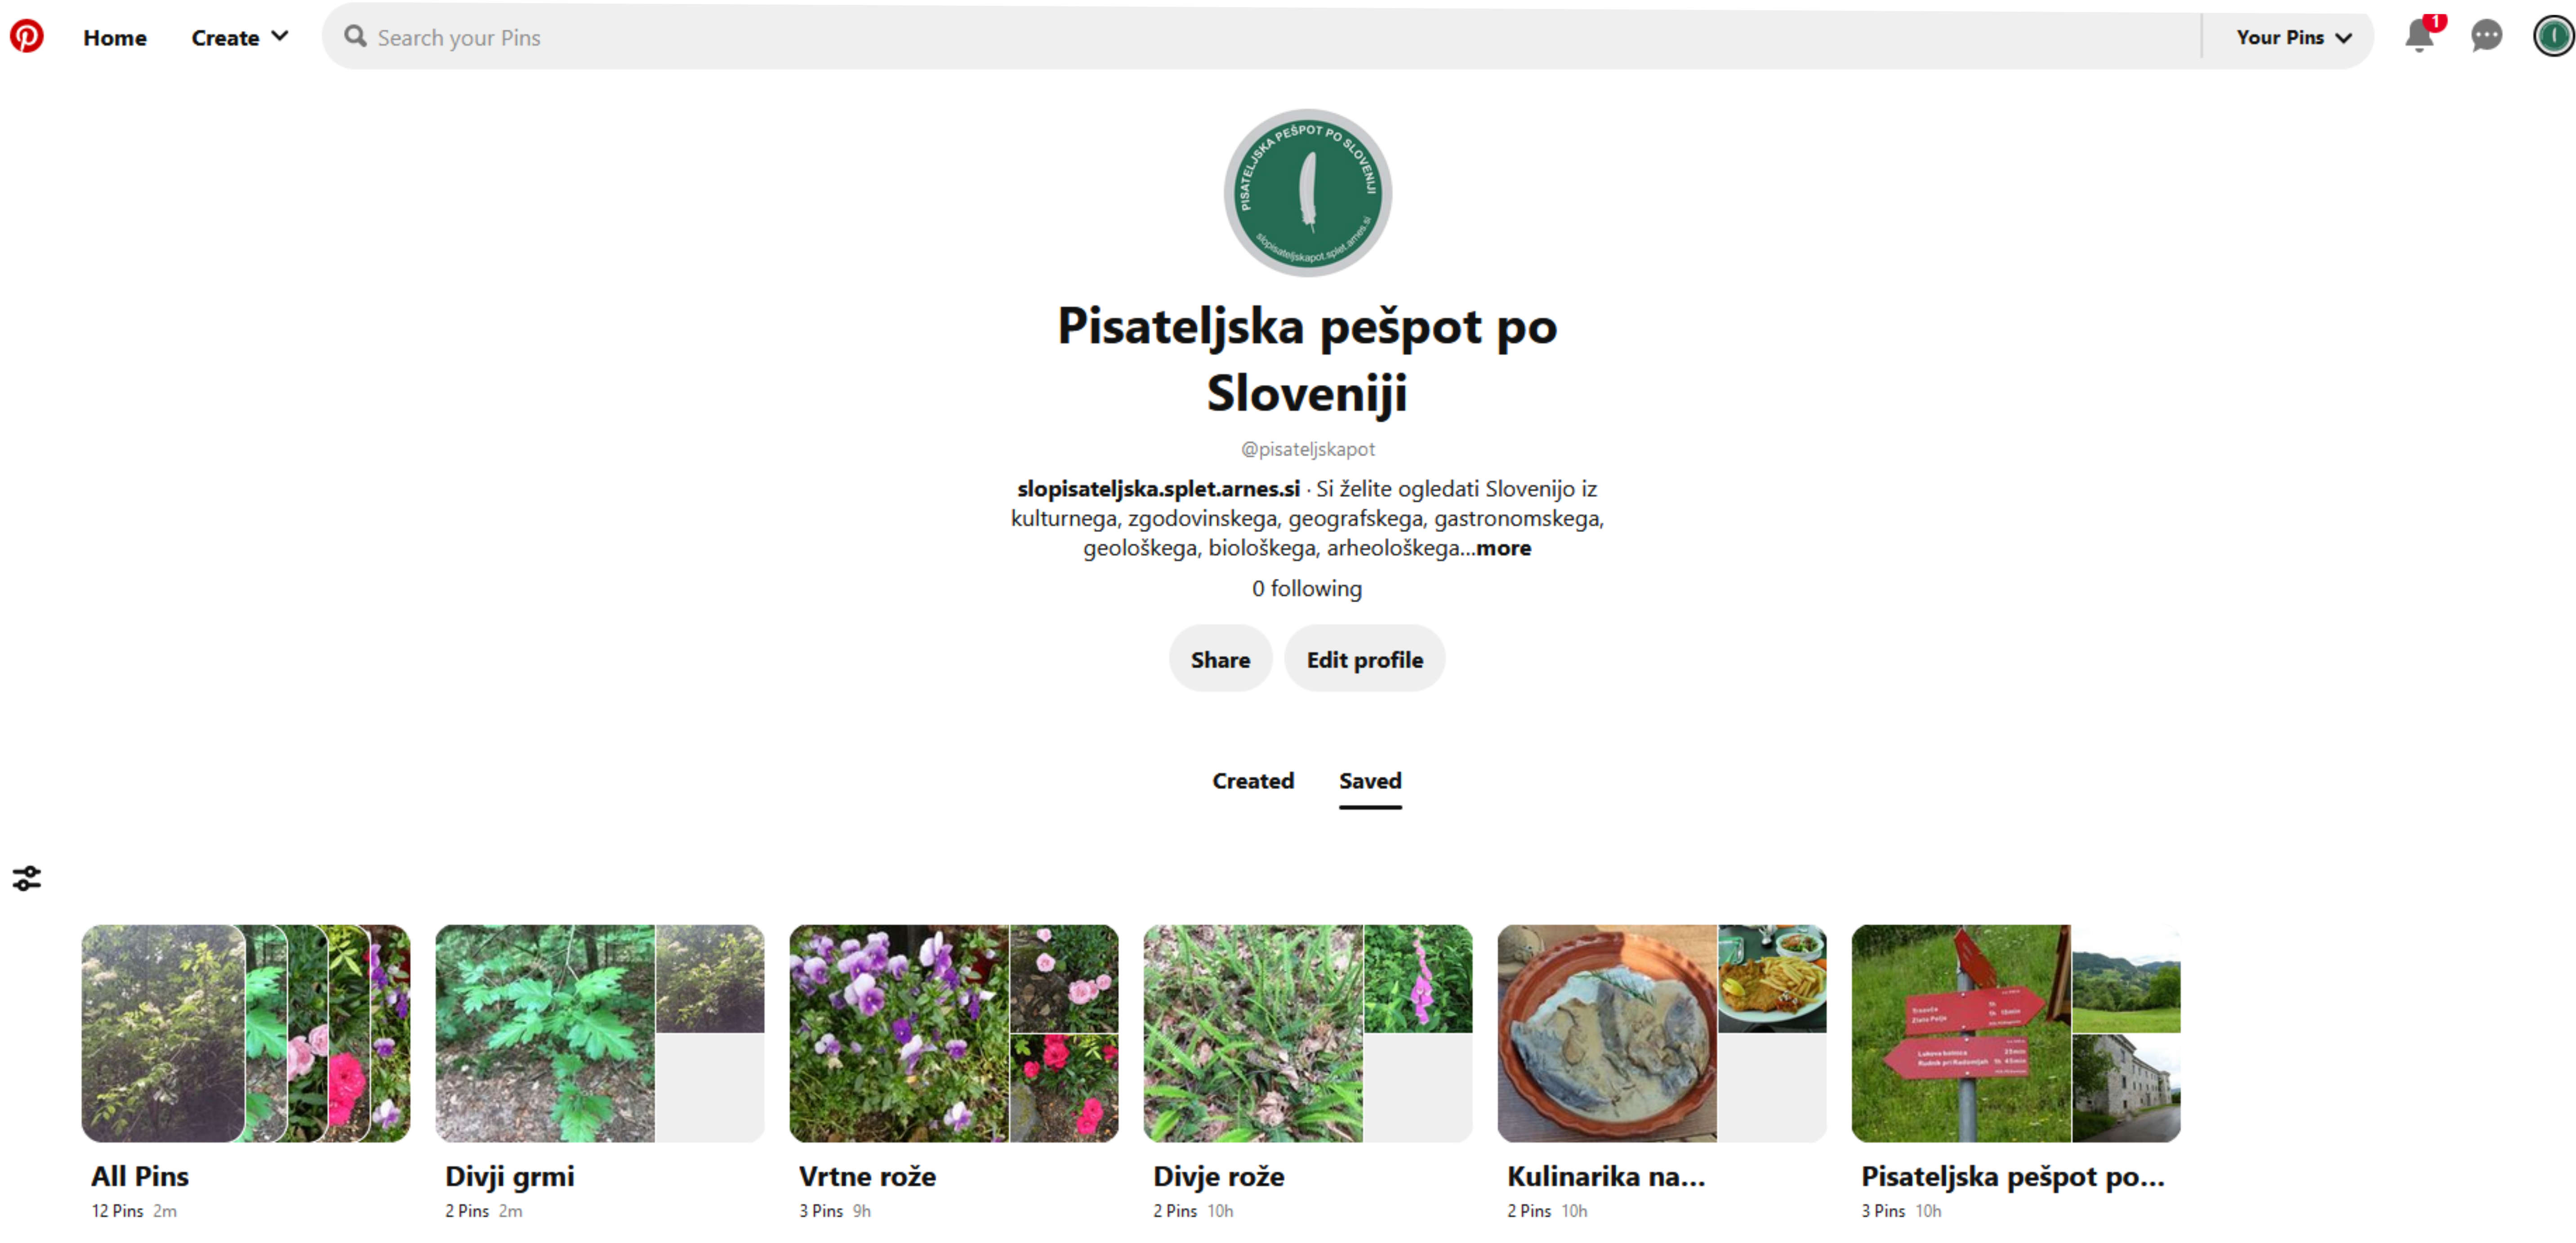The width and height of the screenshot is (2576, 1243).
Task: Open the slopisateljska.splet.arnes.si link
Action: [1158, 488]
